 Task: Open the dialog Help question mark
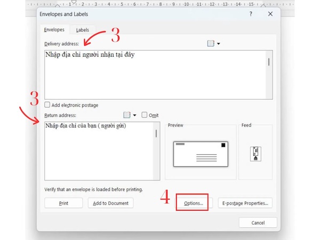251,14
